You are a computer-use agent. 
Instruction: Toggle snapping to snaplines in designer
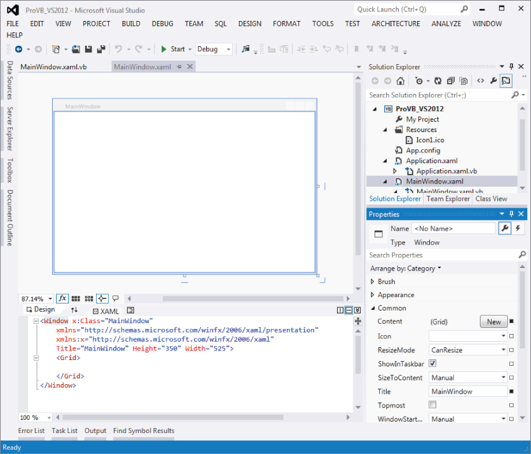tap(102, 298)
